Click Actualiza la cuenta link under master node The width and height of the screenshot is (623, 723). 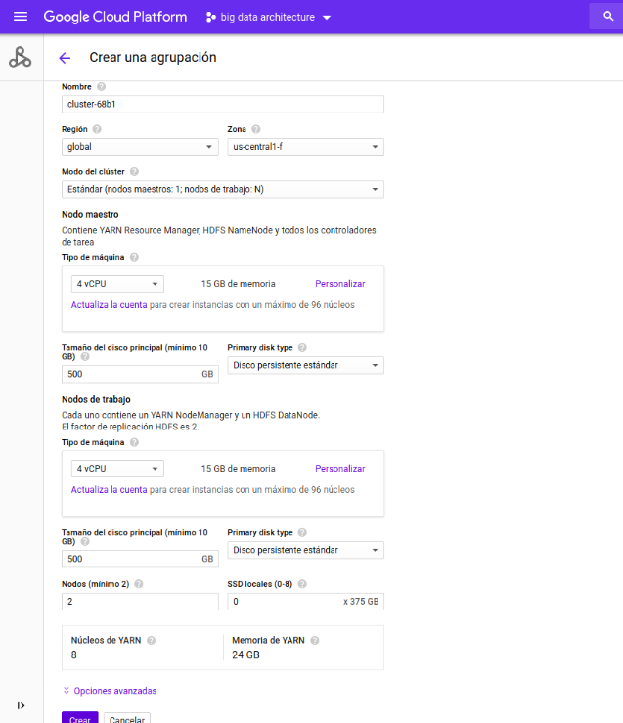109,305
